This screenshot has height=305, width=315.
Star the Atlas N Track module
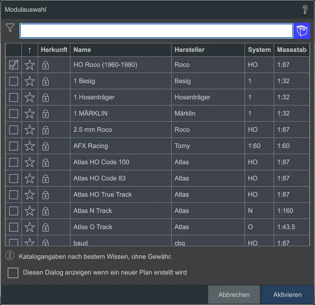[30, 211]
